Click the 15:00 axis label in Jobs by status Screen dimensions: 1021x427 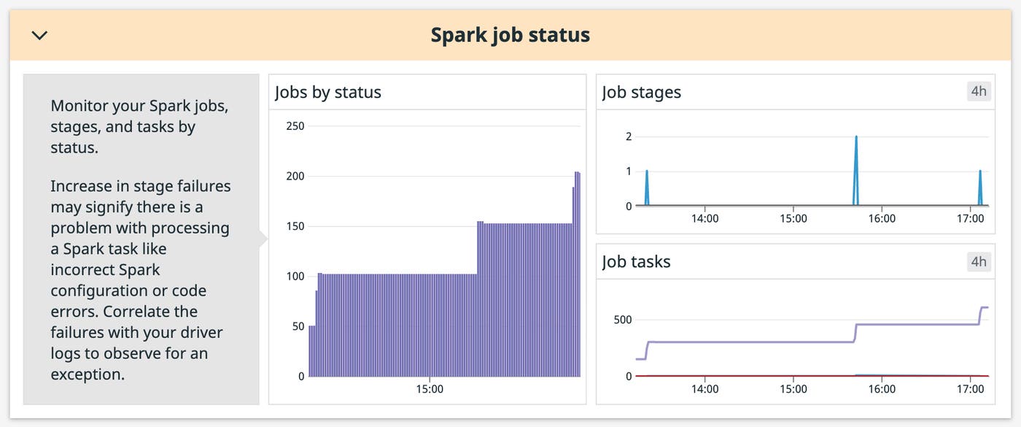tap(430, 389)
